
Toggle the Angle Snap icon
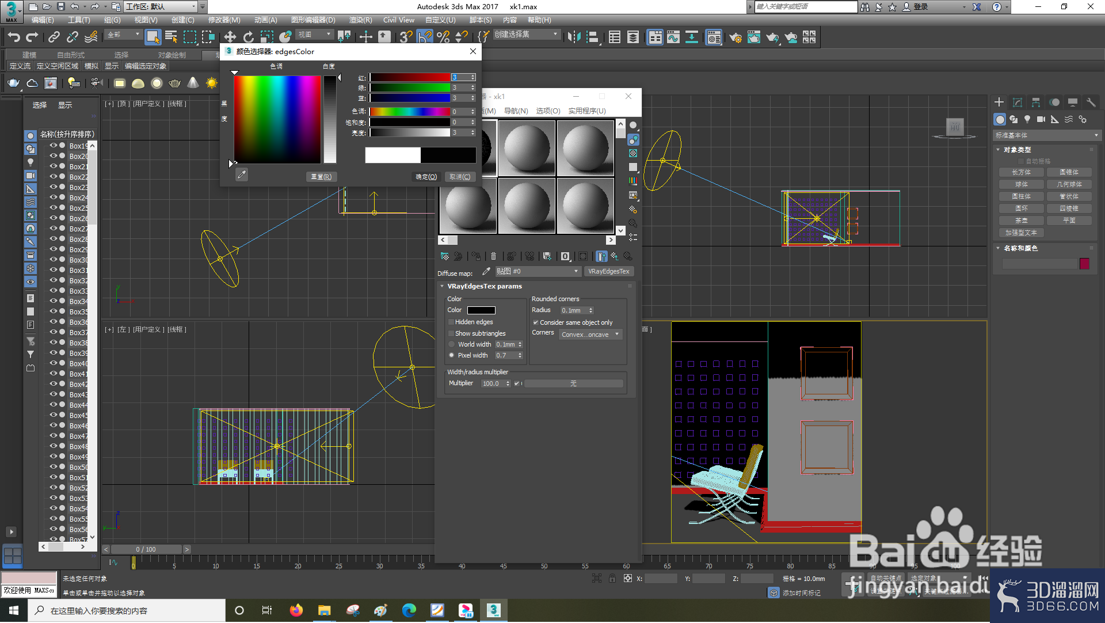click(425, 37)
